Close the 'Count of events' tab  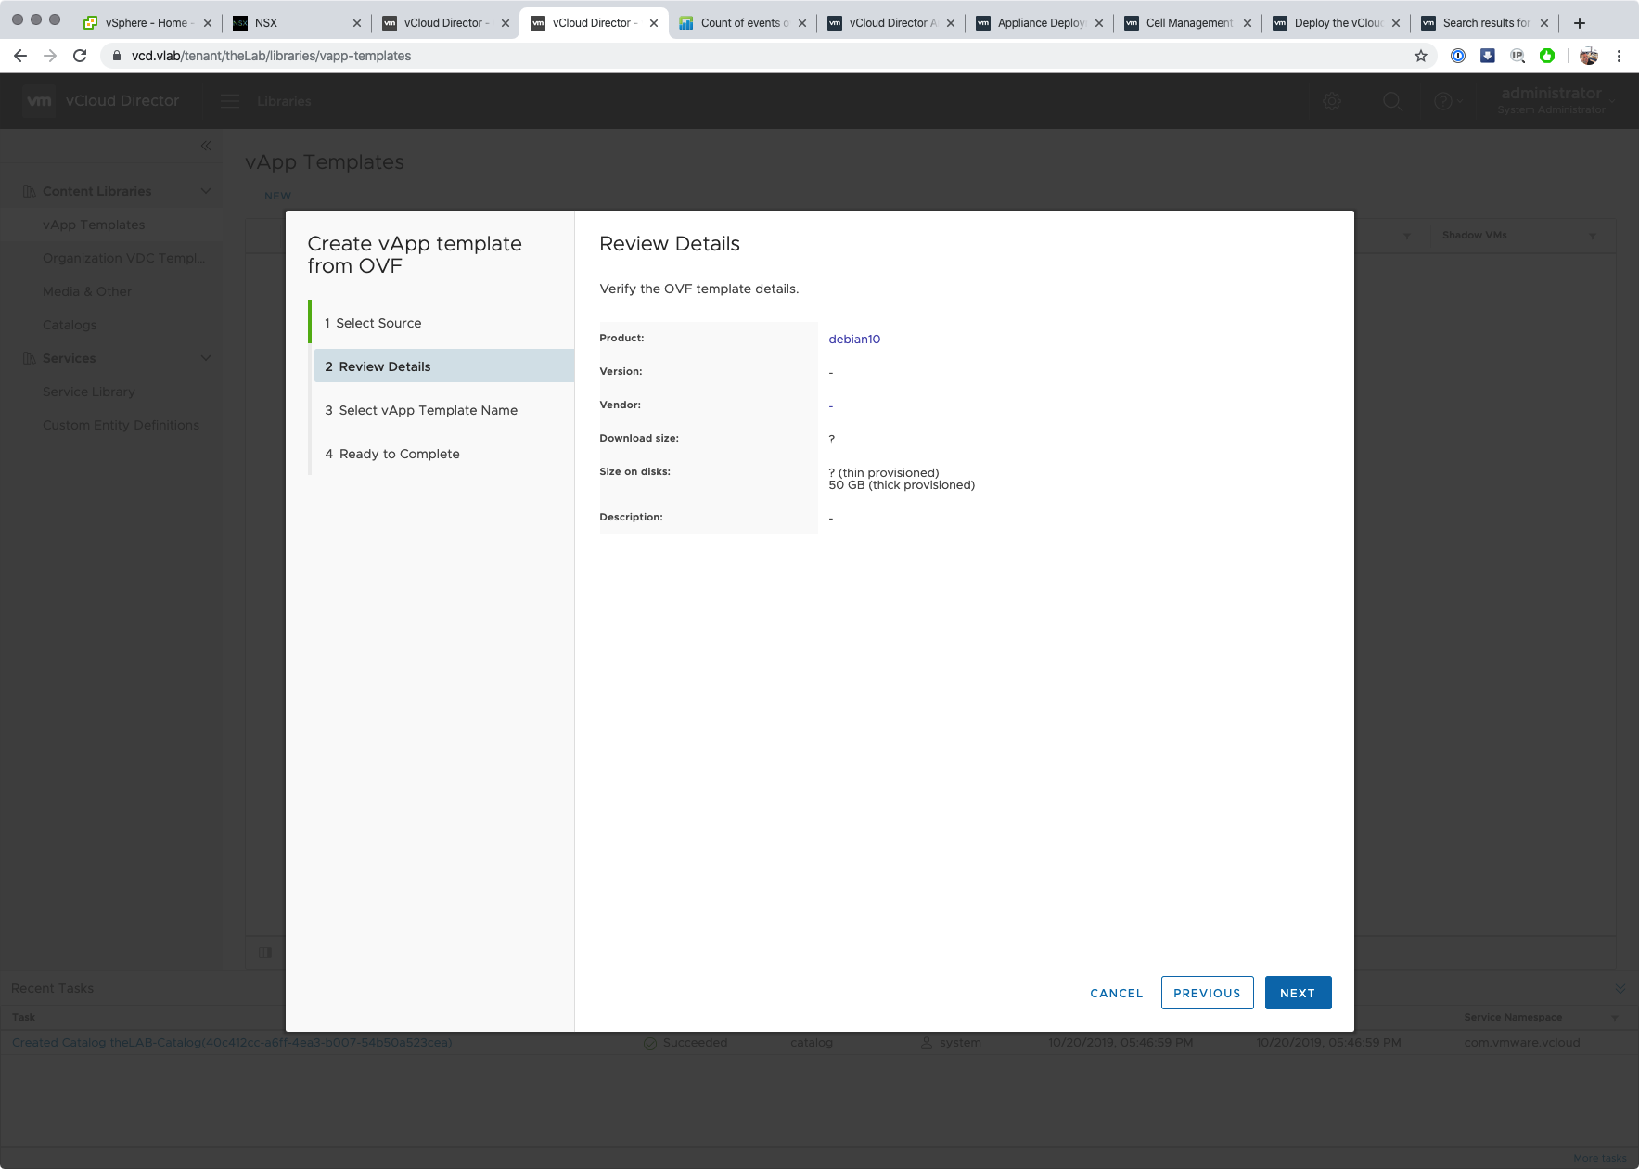point(802,23)
